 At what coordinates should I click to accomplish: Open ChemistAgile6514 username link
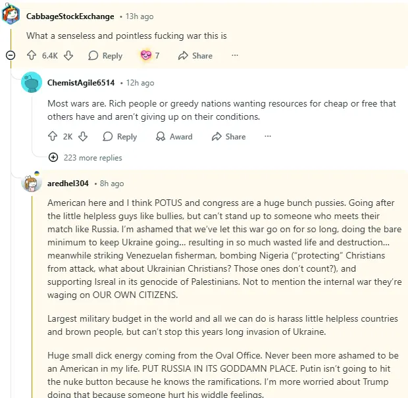pyautogui.click(x=81, y=83)
